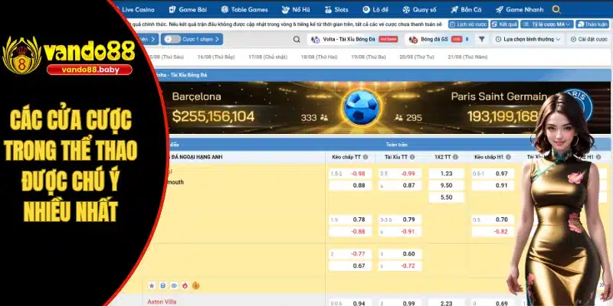Expand the Cược 1 chạm chevron arrow
Image resolution: width=613 pixels, height=306 pixels.
point(217,40)
